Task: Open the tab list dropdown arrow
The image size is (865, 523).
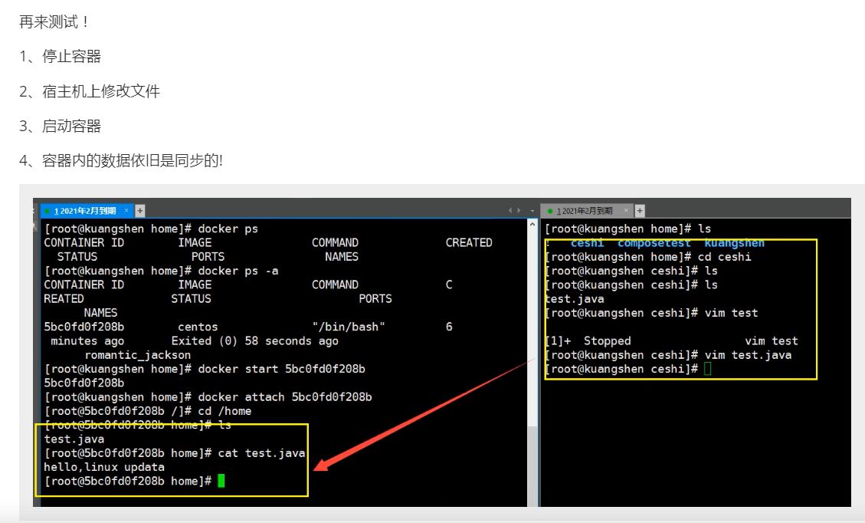Action: (532, 210)
